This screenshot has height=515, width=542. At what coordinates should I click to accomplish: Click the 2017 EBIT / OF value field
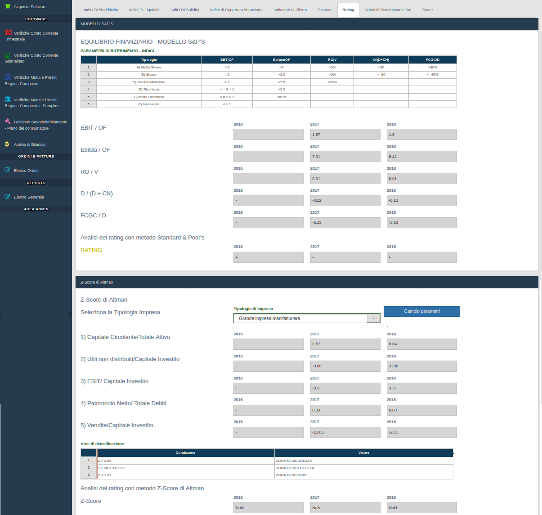point(345,135)
